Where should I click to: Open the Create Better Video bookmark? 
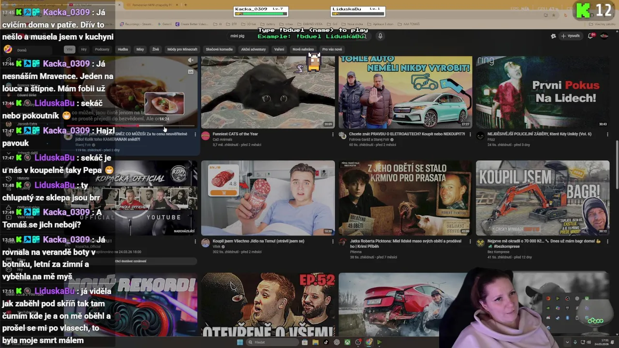(x=192, y=24)
